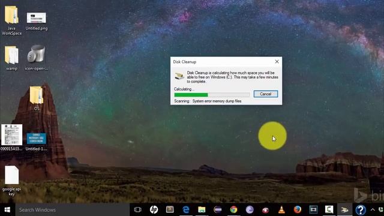Click the Disk Cleanup title bar text
This screenshot has height=216, width=384.
click(185, 62)
